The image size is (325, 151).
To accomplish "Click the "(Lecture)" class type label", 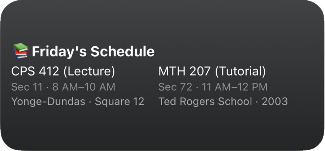I will [x=89, y=72].
